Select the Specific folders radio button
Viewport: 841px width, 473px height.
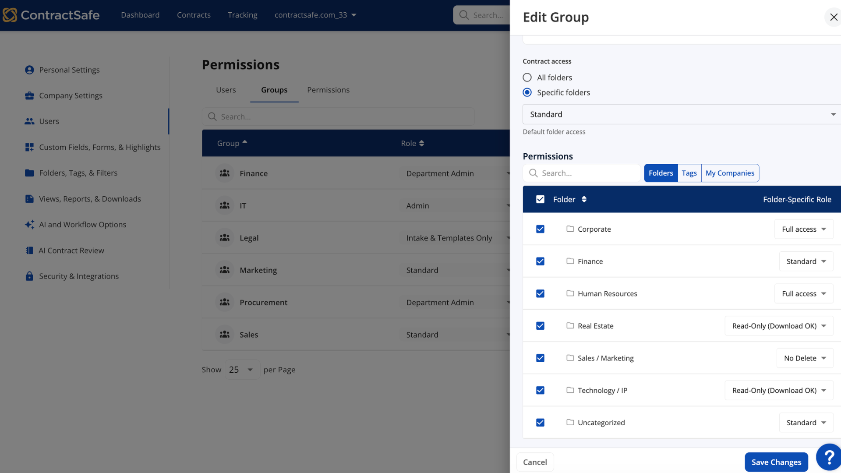527,92
